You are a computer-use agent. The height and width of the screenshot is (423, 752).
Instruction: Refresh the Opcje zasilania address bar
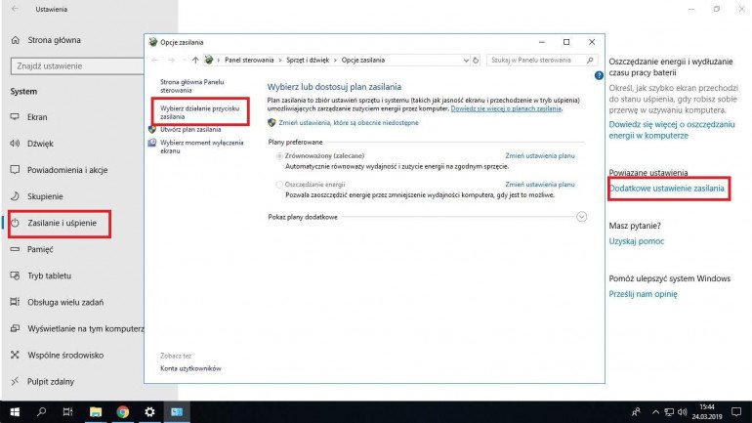[476, 60]
